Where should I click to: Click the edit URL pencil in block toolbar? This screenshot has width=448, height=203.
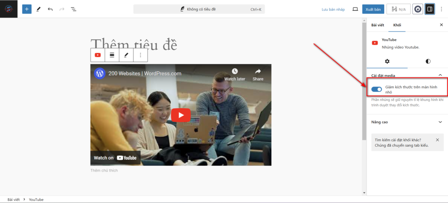126,55
